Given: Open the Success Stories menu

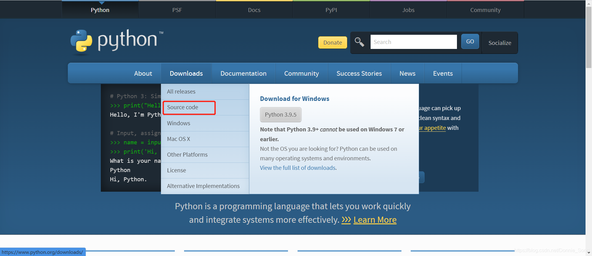Looking at the screenshot, I should pyautogui.click(x=359, y=74).
